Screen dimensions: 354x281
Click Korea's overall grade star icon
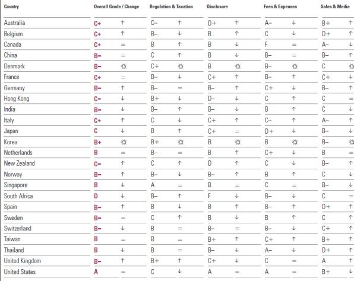[124, 142]
